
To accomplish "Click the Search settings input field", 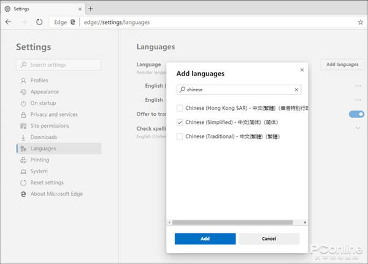I will (x=59, y=65).
